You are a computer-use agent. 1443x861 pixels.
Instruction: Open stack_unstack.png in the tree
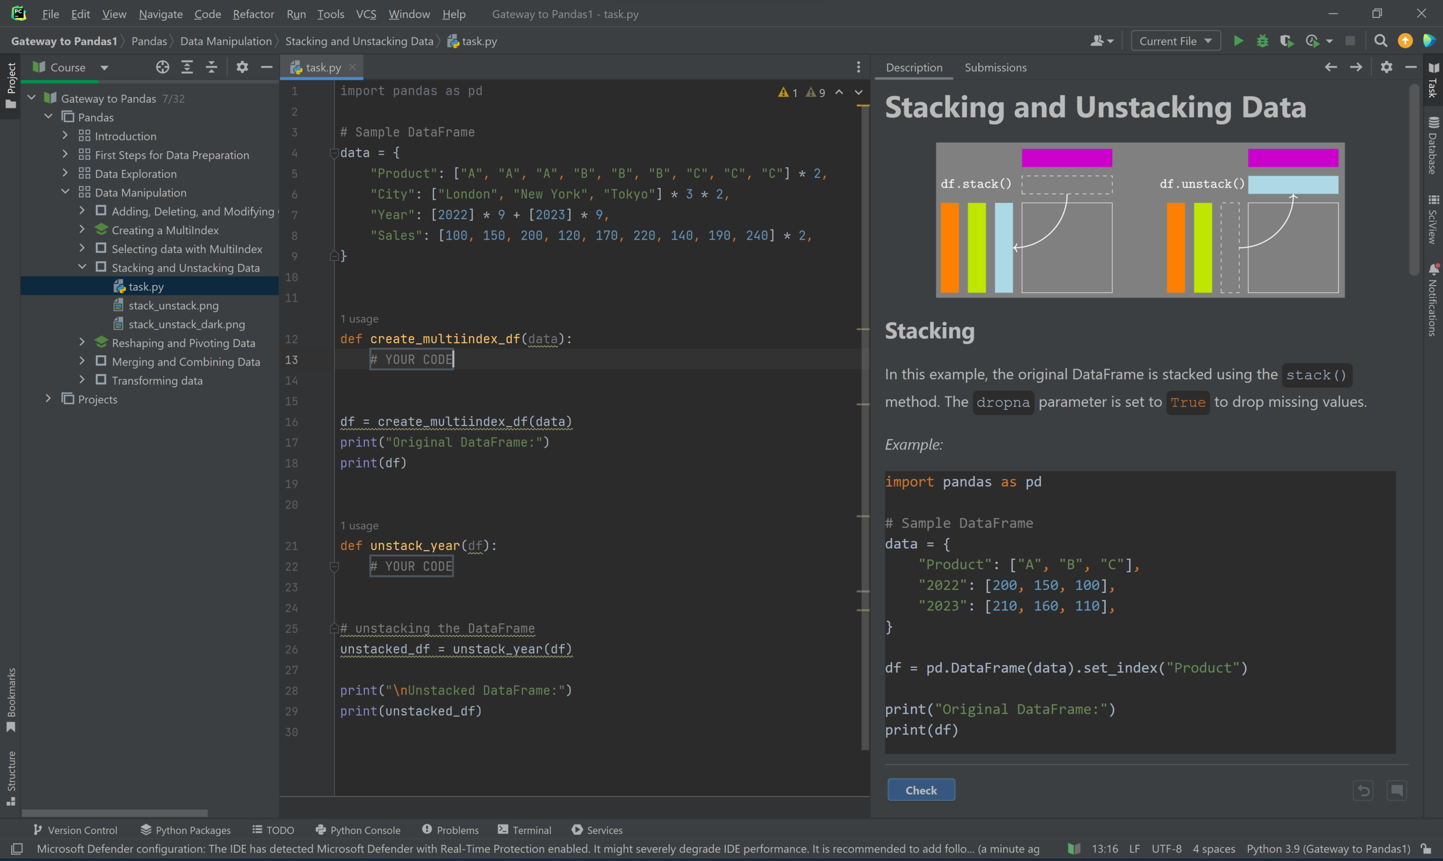coord(173,305)
